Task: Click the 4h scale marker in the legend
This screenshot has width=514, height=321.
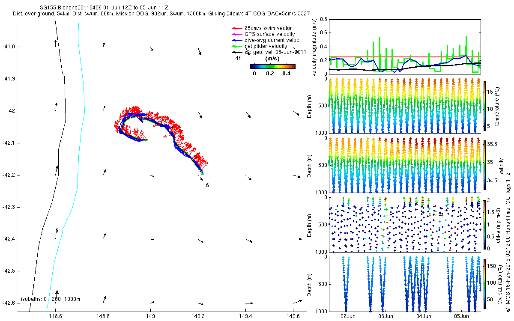Action: pos(238,58)
